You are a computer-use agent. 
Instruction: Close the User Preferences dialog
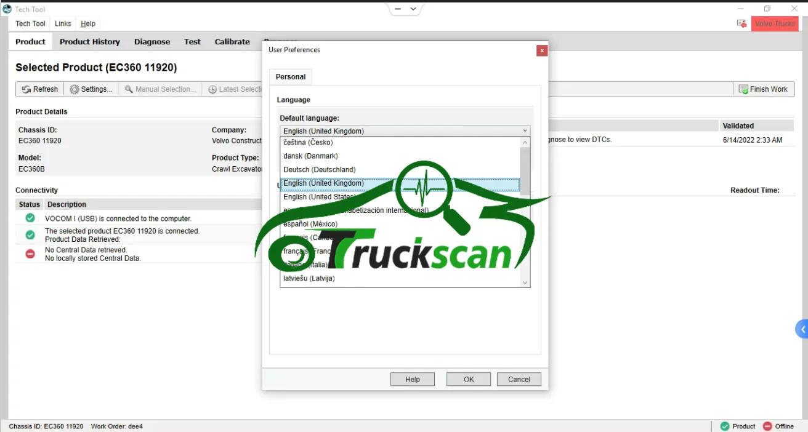coord(542,50)
